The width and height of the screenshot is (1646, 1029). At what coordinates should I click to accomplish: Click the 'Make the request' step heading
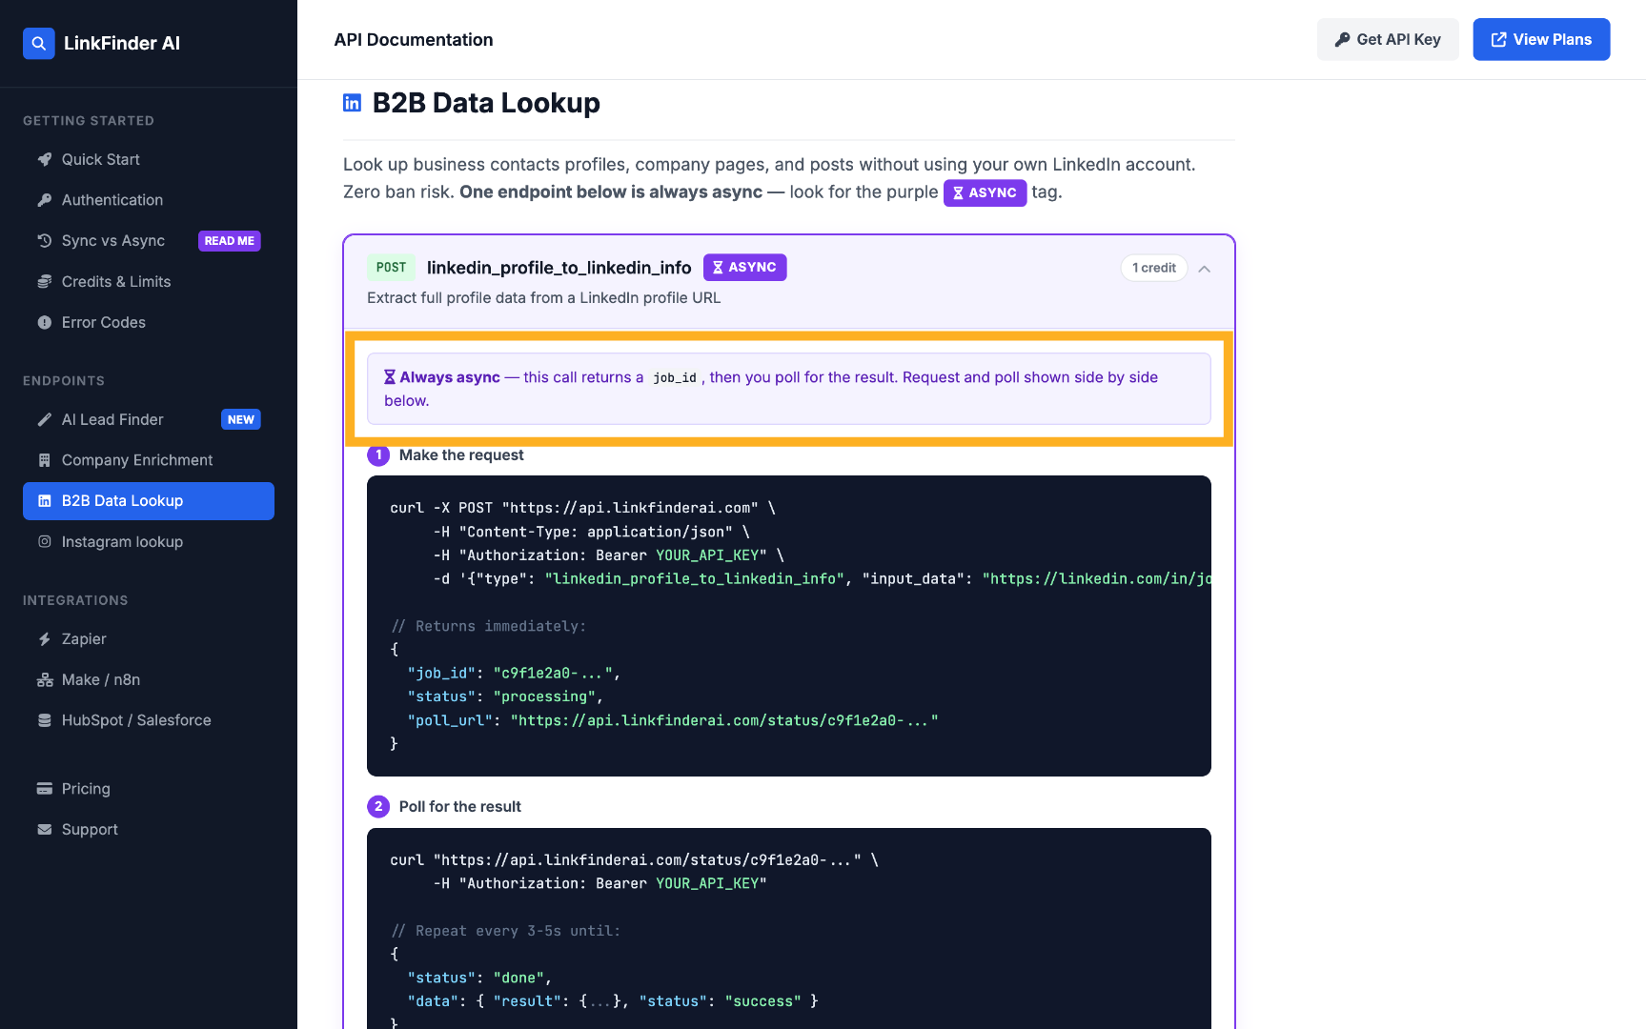coord(461,455)
